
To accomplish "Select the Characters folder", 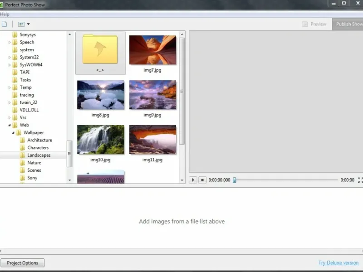I will [38, 148].
